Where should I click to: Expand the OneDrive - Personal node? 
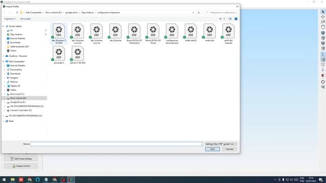point(3,56)
